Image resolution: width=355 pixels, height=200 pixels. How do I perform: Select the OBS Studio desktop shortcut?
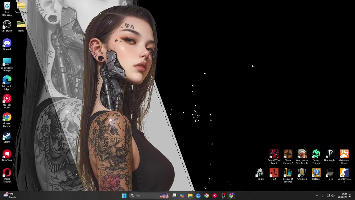[x=7, y=26]
